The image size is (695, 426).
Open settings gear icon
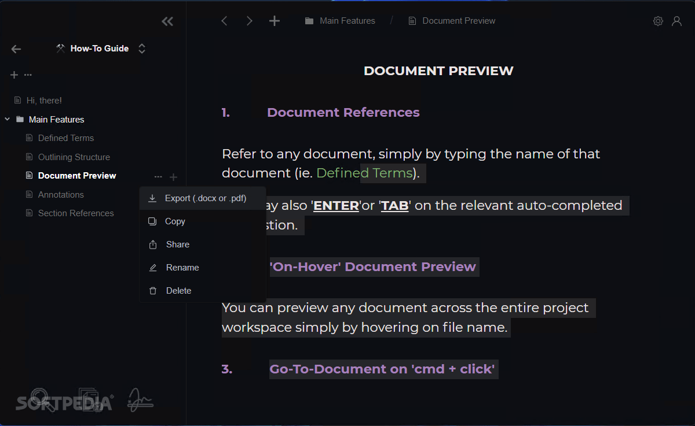click(658, 21)
